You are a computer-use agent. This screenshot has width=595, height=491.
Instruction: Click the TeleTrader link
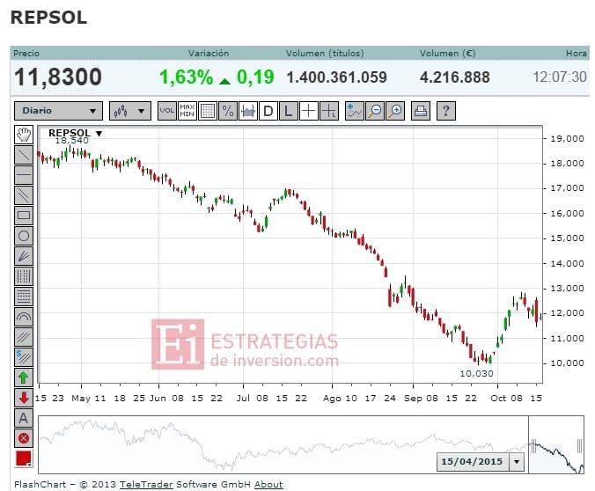[x=146, y=485]
